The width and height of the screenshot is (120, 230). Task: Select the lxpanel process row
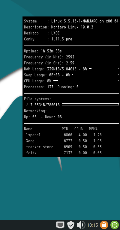click(x=64, y=135)
